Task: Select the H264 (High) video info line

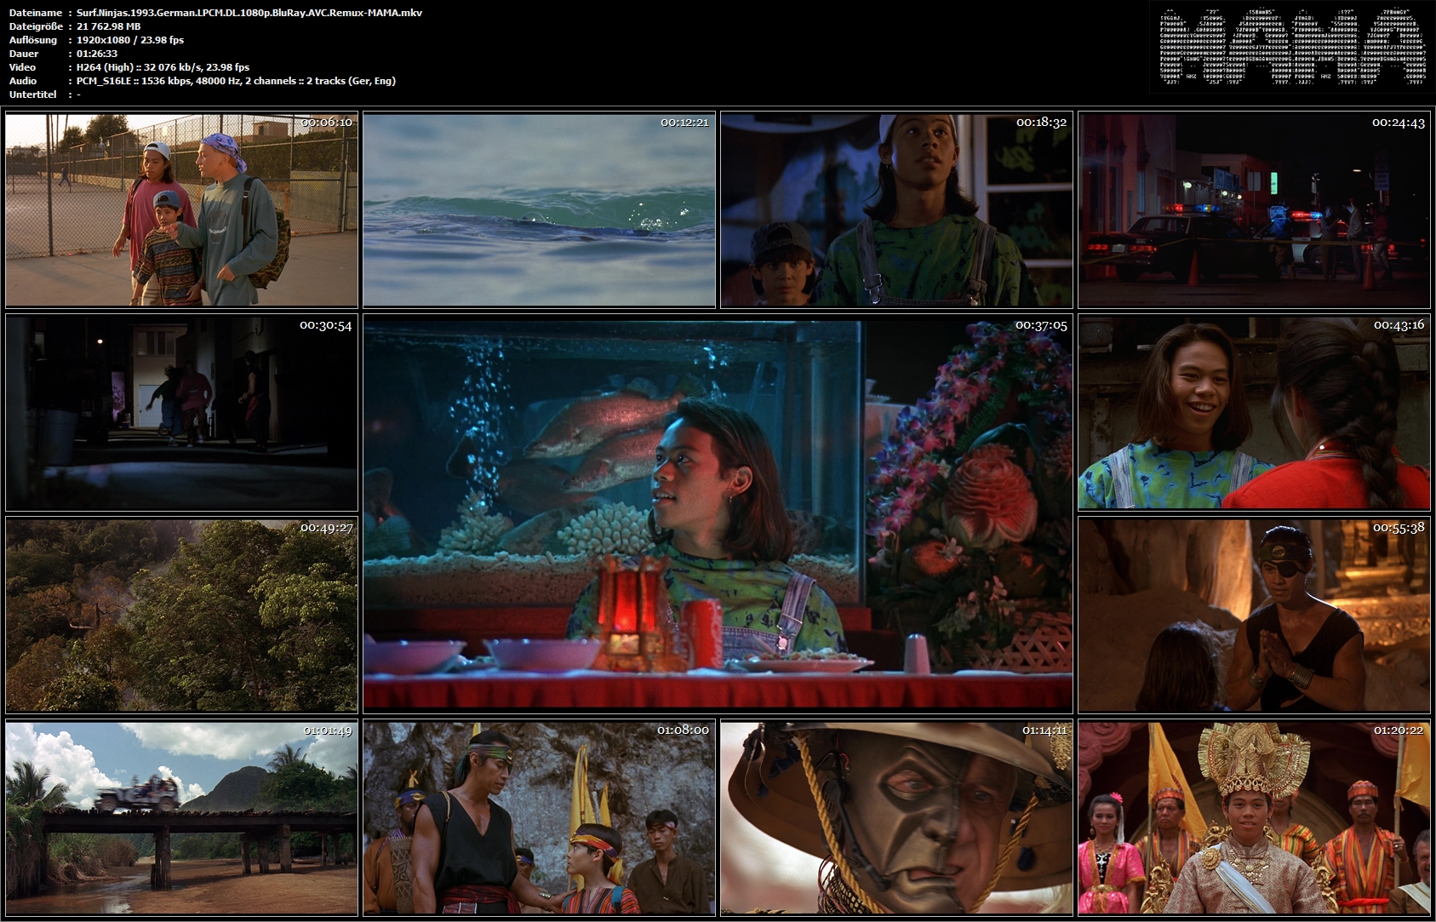Action: pyautogui.click(x=163, y=67)
